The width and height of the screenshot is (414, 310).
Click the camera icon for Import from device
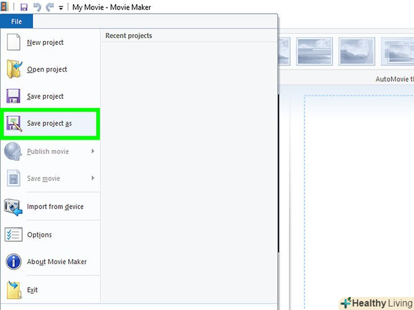click(x=13, y=207)
